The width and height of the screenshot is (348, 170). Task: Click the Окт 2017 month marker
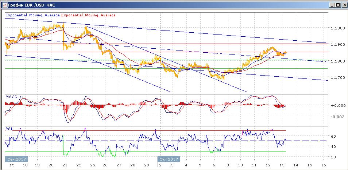point(168,159)
